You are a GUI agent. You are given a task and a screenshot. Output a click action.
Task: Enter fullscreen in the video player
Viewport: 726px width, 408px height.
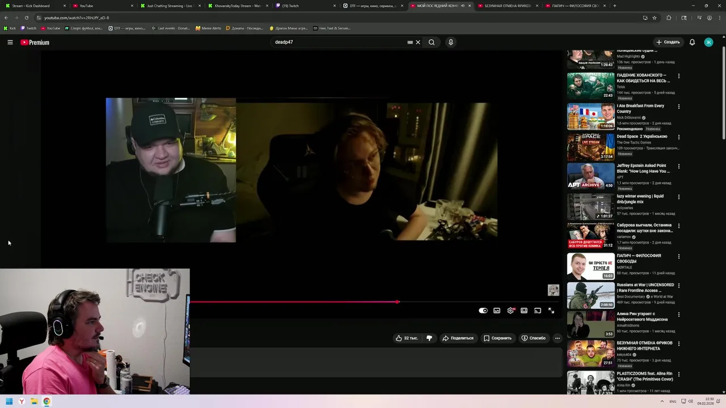pyautogui.click(x=551, y=311)
